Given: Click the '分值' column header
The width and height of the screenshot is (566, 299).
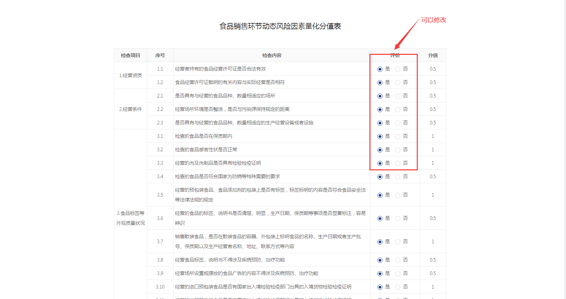Looking at the screenshot, I should (x=433, y=55).
